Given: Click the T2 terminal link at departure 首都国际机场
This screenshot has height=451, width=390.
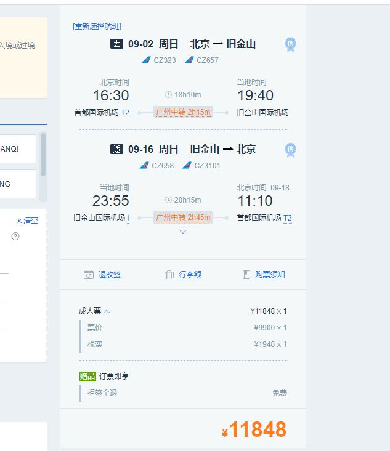Looking at the screenshot, I should click(125, 113).
